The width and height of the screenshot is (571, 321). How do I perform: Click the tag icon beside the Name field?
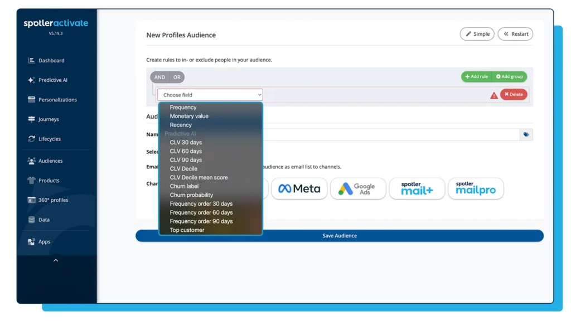[x=526, y=134]
